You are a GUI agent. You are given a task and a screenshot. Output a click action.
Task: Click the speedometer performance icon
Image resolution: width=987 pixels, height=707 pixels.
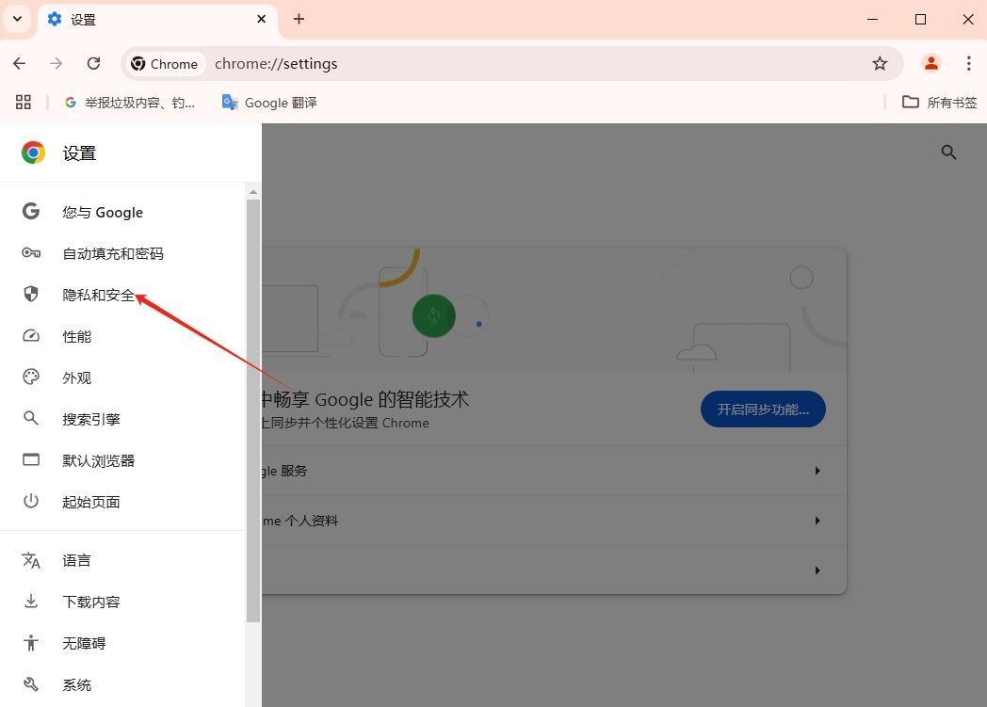pos(31,336)
